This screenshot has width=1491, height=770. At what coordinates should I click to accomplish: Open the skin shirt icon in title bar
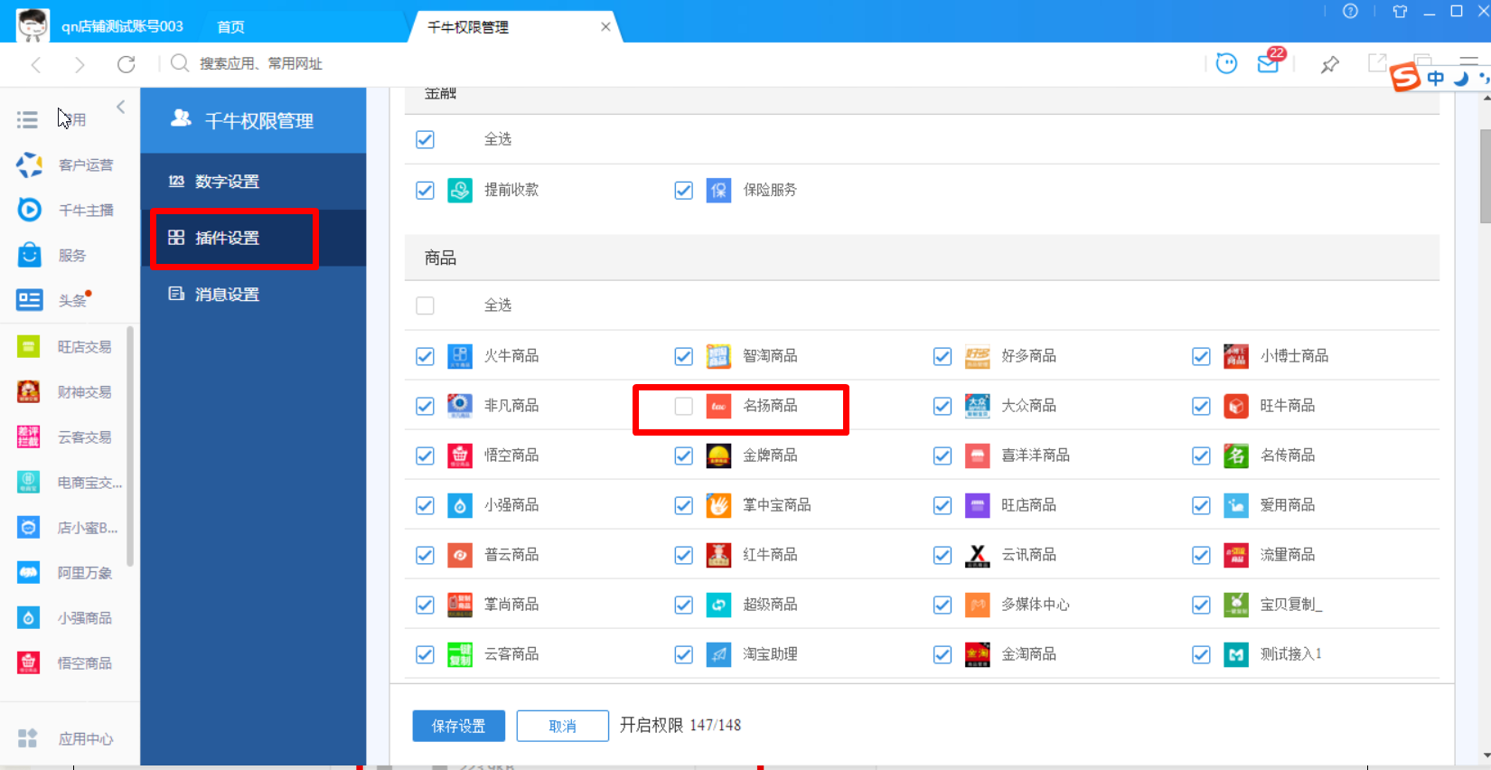1400,12
